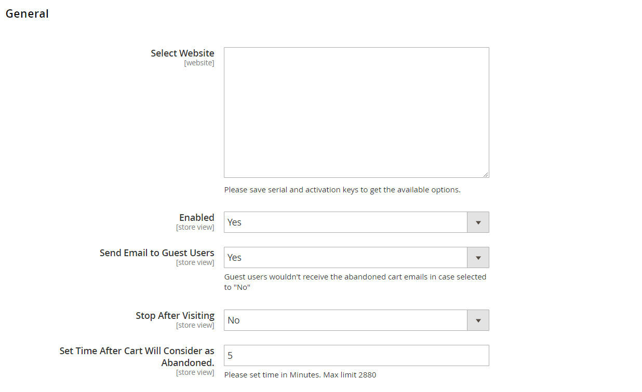Click the Send Email to Guest Users label
The height and width of the screenshot is (392, 642).
click(157, 253)
